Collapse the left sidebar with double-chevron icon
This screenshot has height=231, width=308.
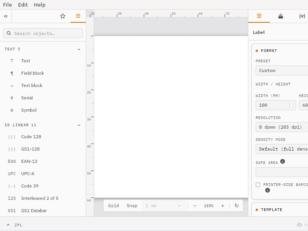tap(6, 16)
